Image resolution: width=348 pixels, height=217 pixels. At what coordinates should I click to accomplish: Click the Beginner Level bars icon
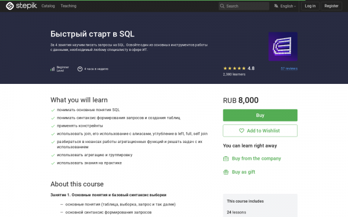(x=52, y=69)
